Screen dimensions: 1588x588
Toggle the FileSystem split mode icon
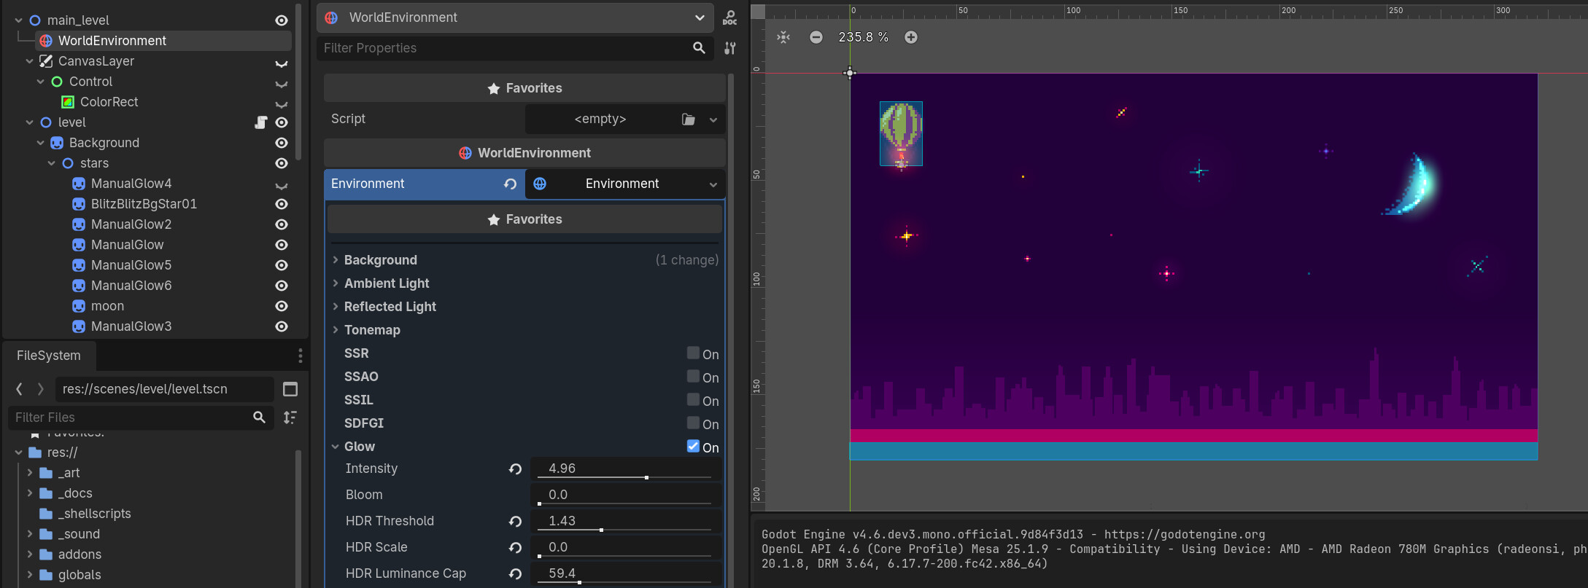[x=290, y=389]
